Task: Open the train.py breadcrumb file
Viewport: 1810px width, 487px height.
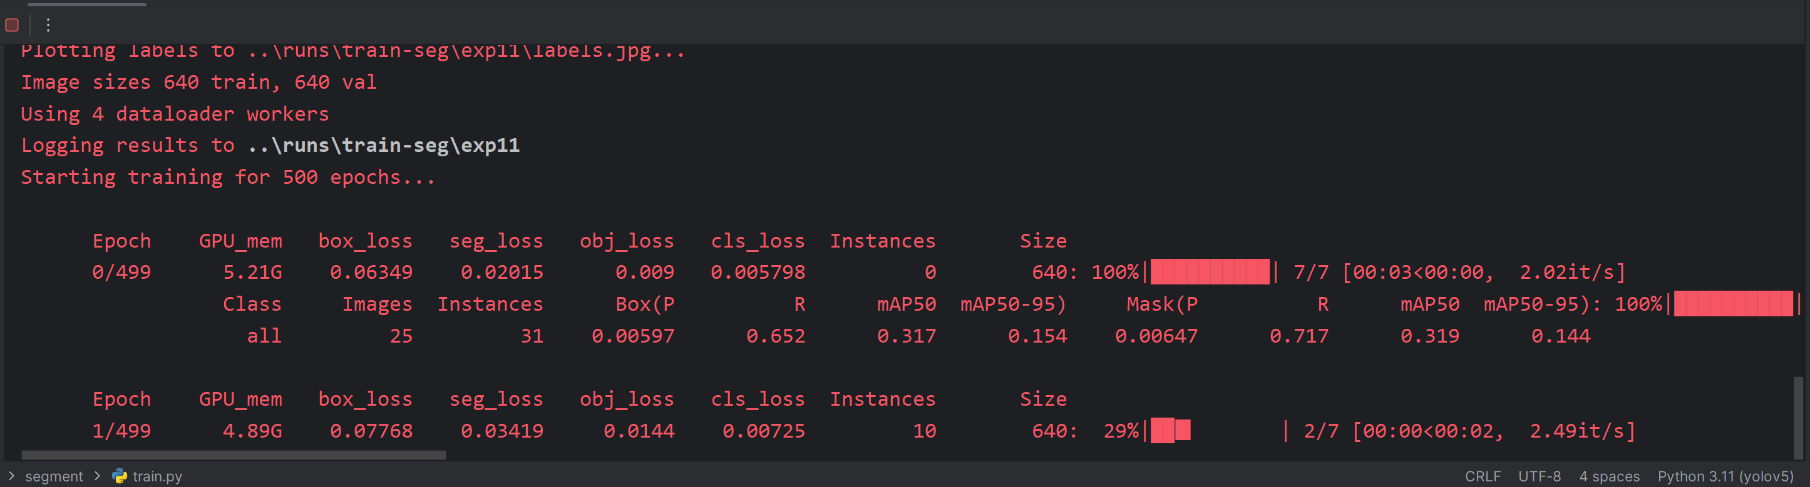Action: click(148, 476)
